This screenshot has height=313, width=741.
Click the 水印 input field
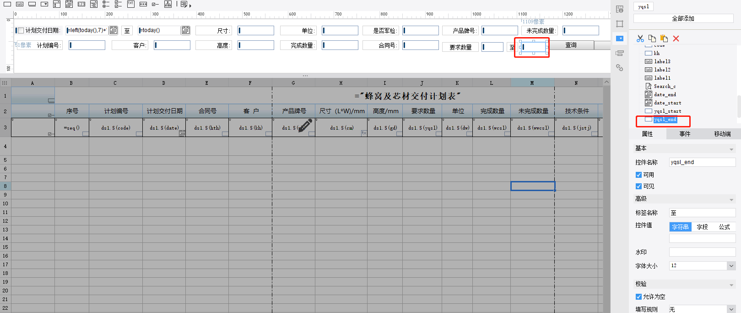click(702, 252)
